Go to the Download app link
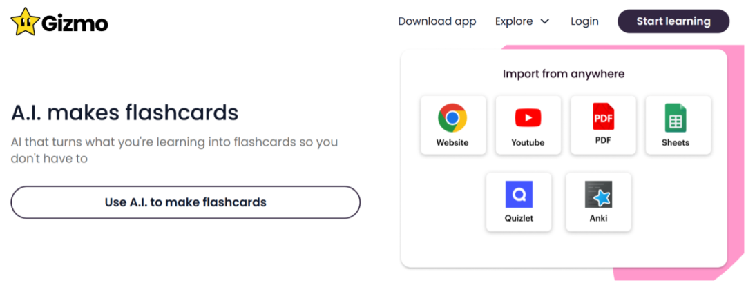Screen dimensions: 746x283 tap(437, 21)
